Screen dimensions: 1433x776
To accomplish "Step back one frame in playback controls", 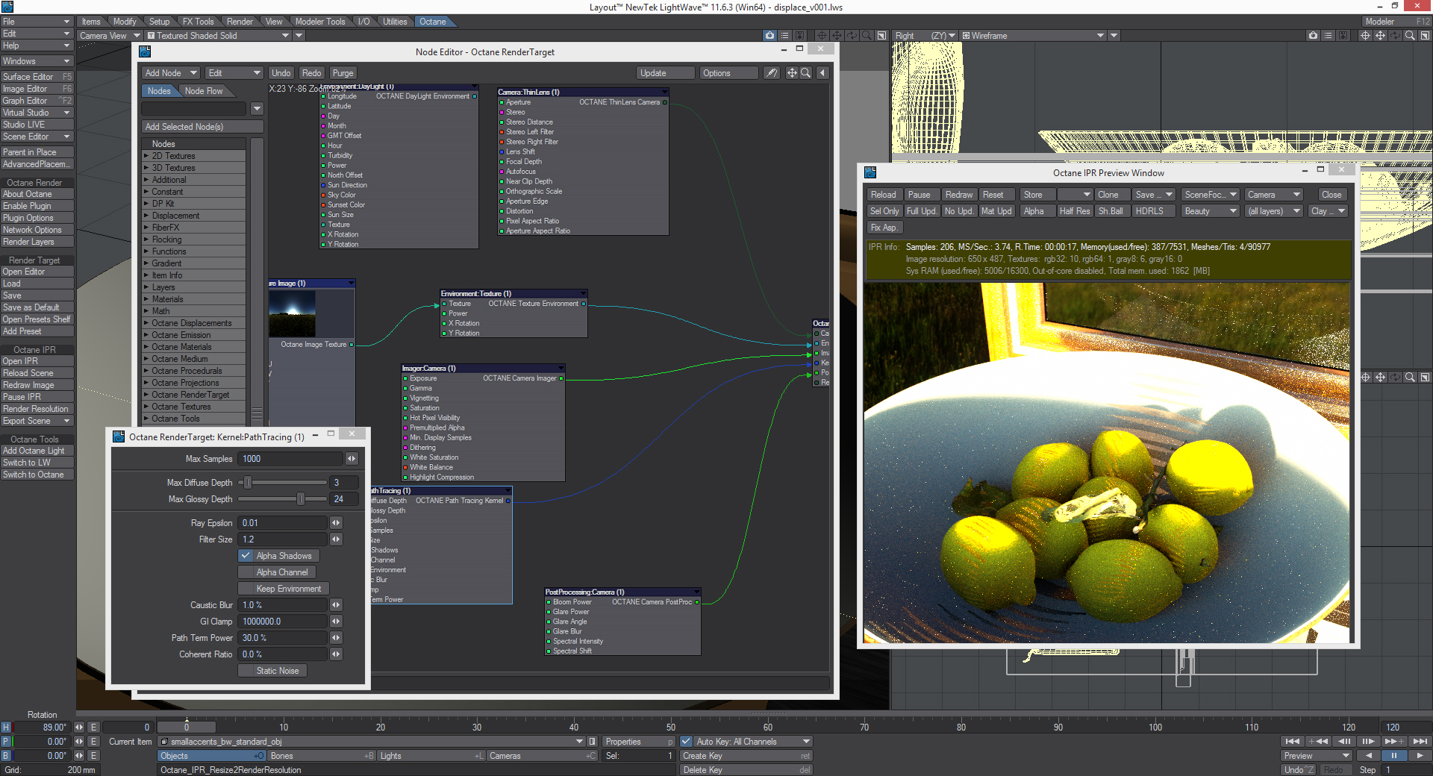I will (x=1344, y=741).
